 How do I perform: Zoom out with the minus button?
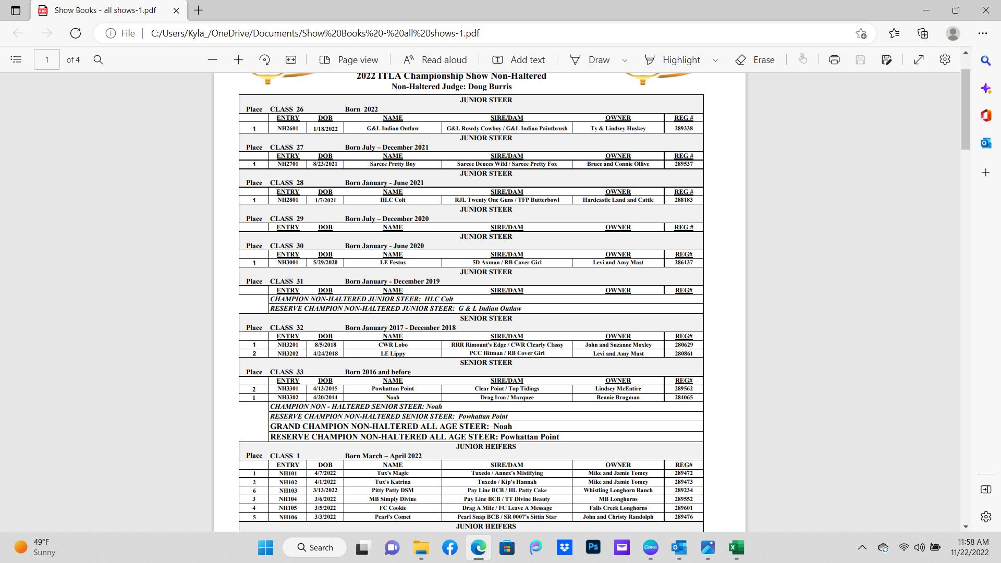click(212, 60)
